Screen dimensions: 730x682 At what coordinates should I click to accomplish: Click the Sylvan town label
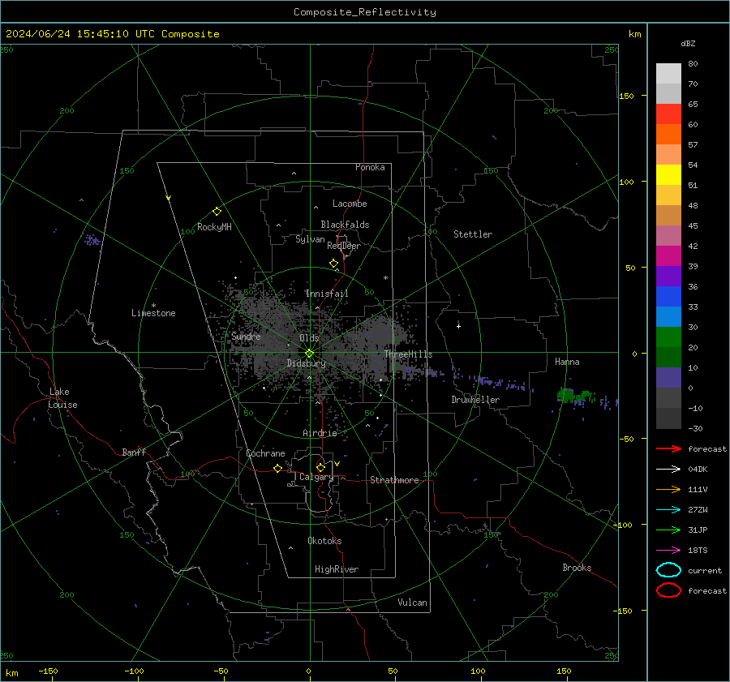[310, 239]
